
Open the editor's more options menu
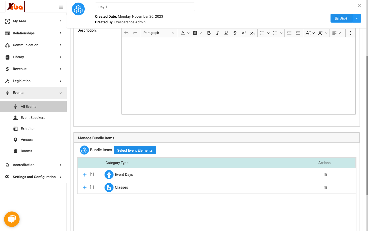pos(350,33)
